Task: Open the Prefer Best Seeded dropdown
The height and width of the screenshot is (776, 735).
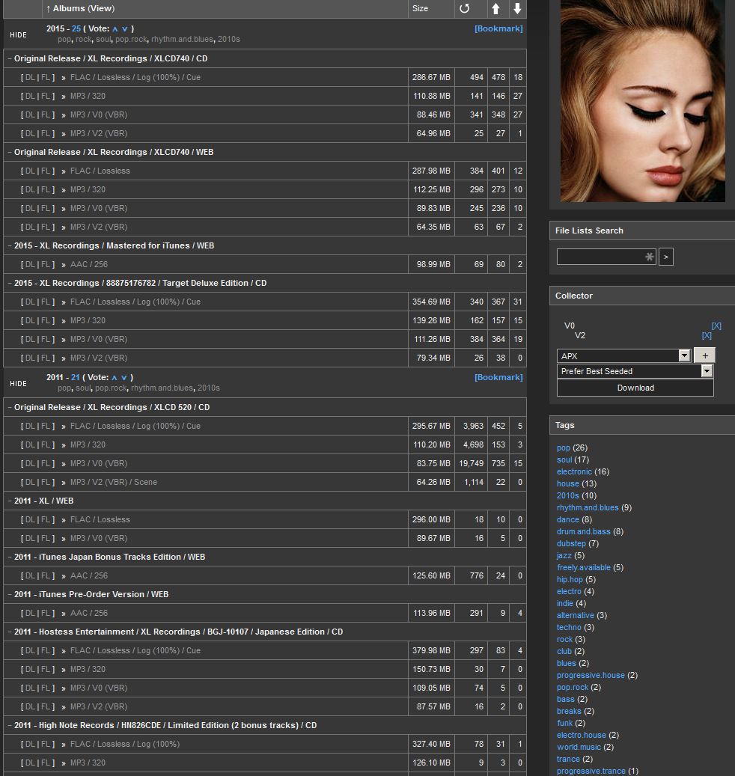Action: coord(635,371)
